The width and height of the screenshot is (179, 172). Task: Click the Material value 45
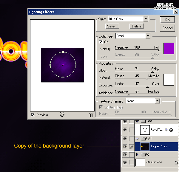tap(137, 76)
